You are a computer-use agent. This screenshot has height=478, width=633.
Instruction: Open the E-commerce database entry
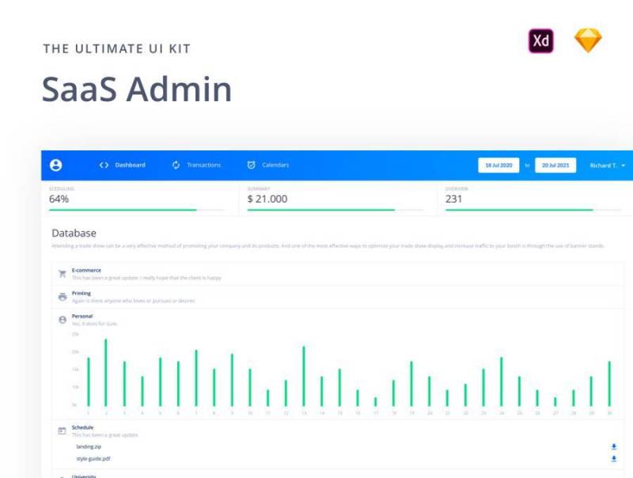[x=86, y=271]
